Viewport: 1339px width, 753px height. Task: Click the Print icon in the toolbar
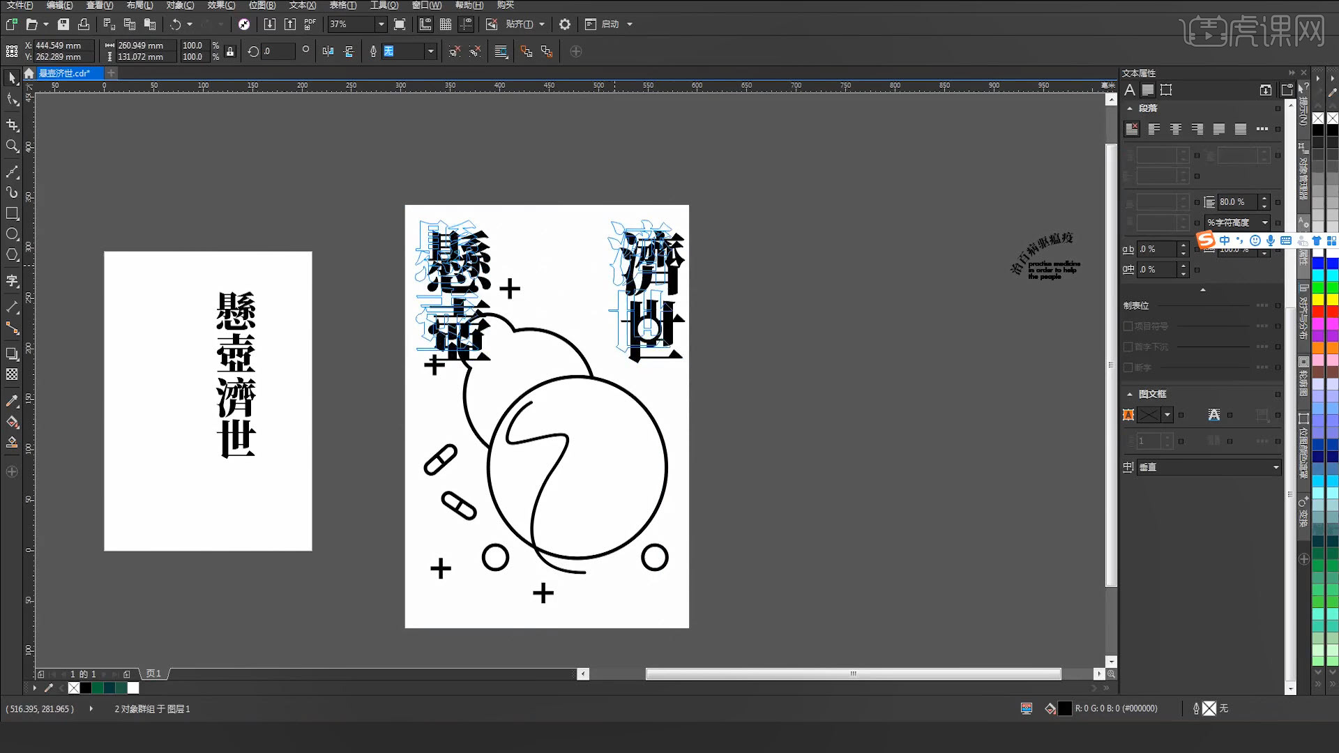tap(84, 24)
